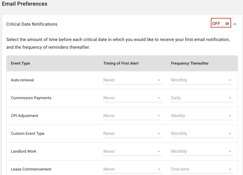Open Lease Commencement first alert timing dropdown

click(x=133, y=169)
